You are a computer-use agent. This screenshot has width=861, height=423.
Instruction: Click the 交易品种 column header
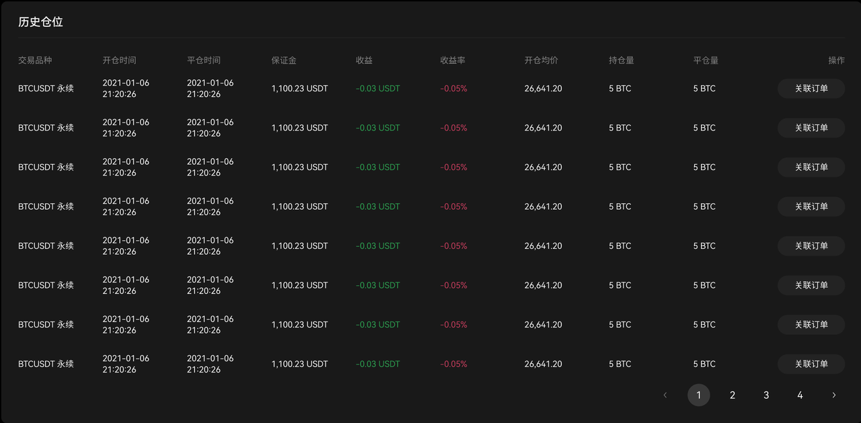[35, 61]
